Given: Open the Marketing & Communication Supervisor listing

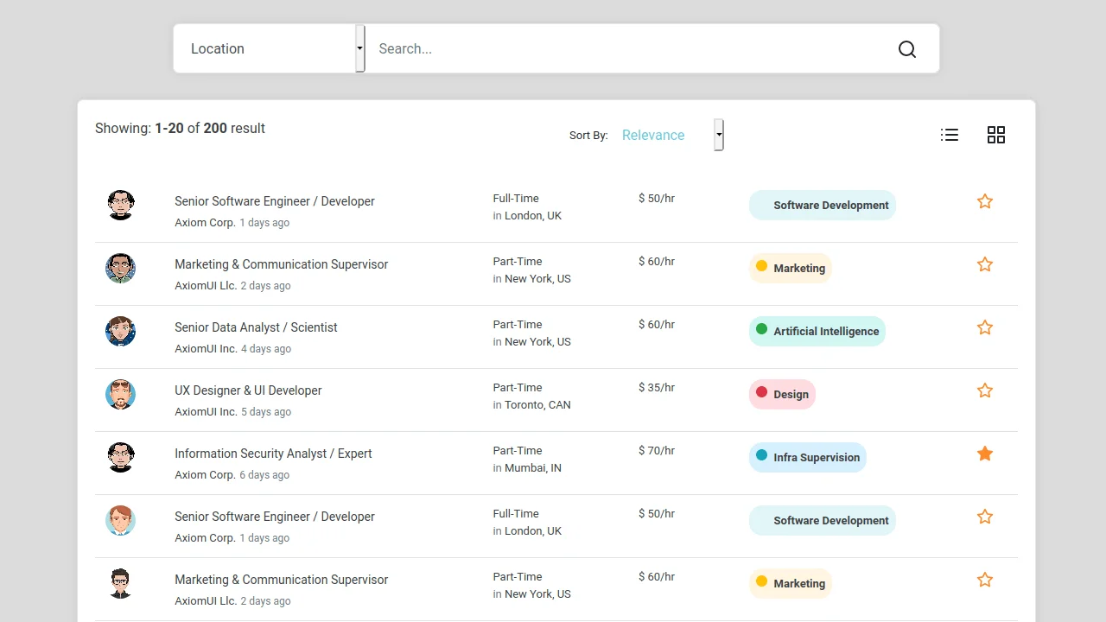Looking at the screenshot, I should pos(281,263).
